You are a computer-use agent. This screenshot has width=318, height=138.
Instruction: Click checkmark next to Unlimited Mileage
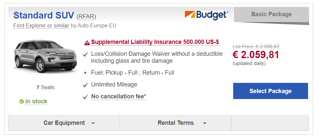85,85
